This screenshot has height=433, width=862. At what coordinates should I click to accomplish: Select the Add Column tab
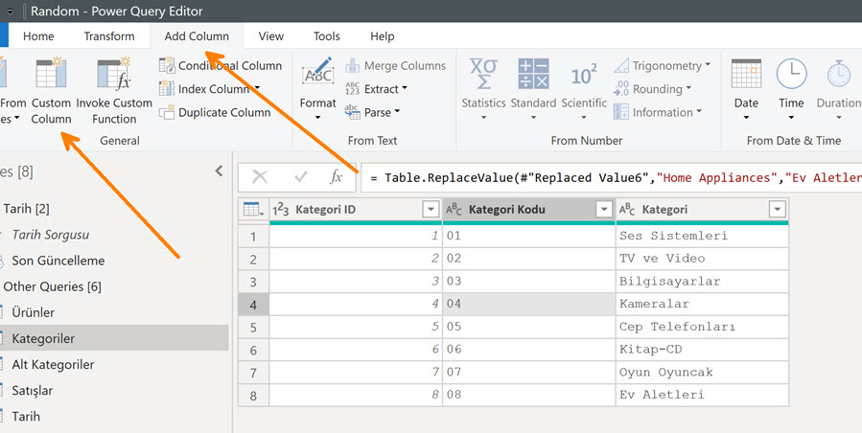click(197, 36)
